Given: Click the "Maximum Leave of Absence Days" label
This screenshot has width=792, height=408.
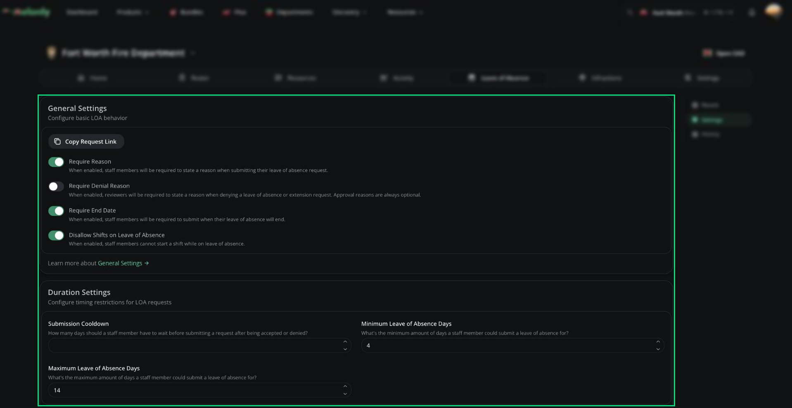Looking at the screenshot, I should coord(94,368).
